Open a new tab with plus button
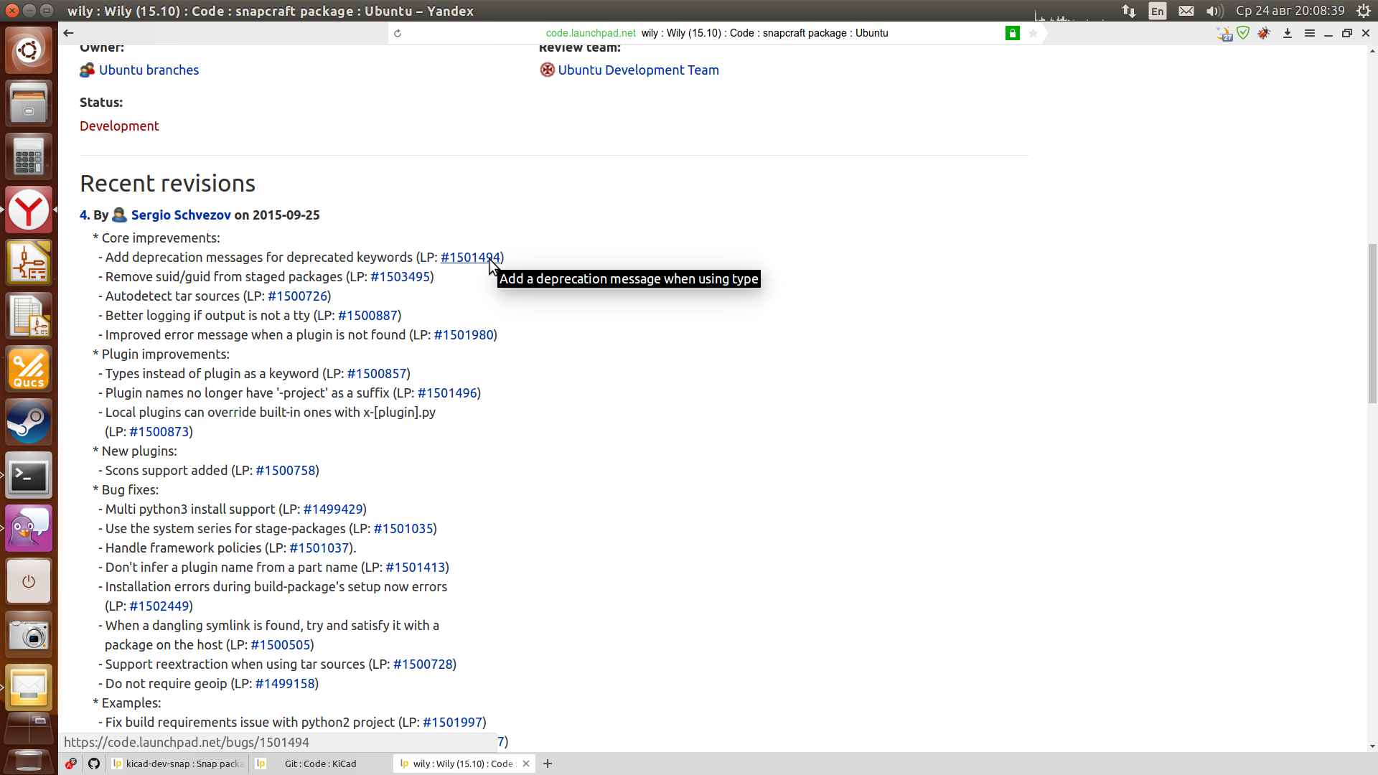 coord(548,764)
